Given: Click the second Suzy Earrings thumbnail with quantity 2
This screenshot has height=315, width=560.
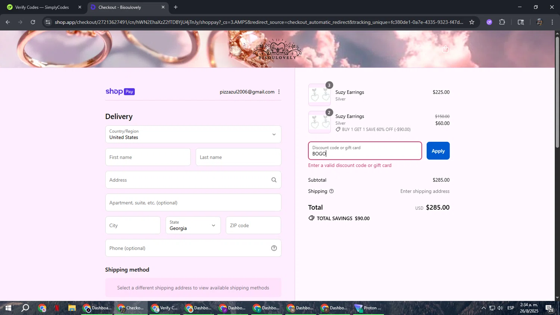Looking at the screenshot, I should click(320, 122).
